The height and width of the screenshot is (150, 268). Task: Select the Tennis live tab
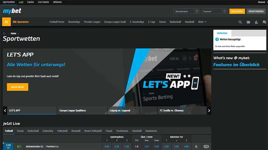(x=20, y=131)
